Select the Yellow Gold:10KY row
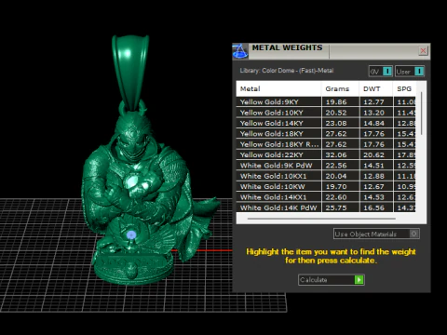 (x=326, y=113)
